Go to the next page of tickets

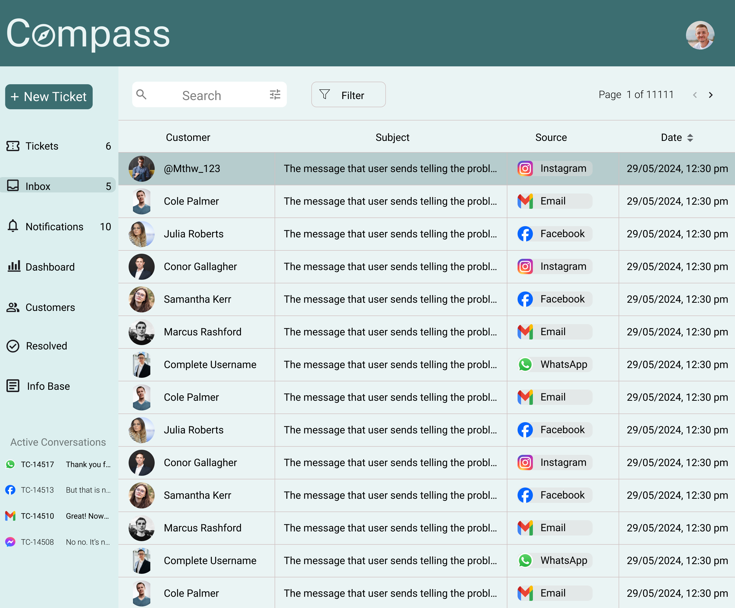[x=711, y=94]
